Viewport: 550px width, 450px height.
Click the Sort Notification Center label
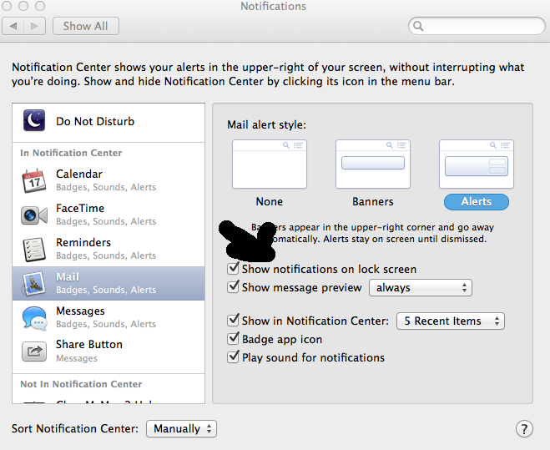(75, 428)
